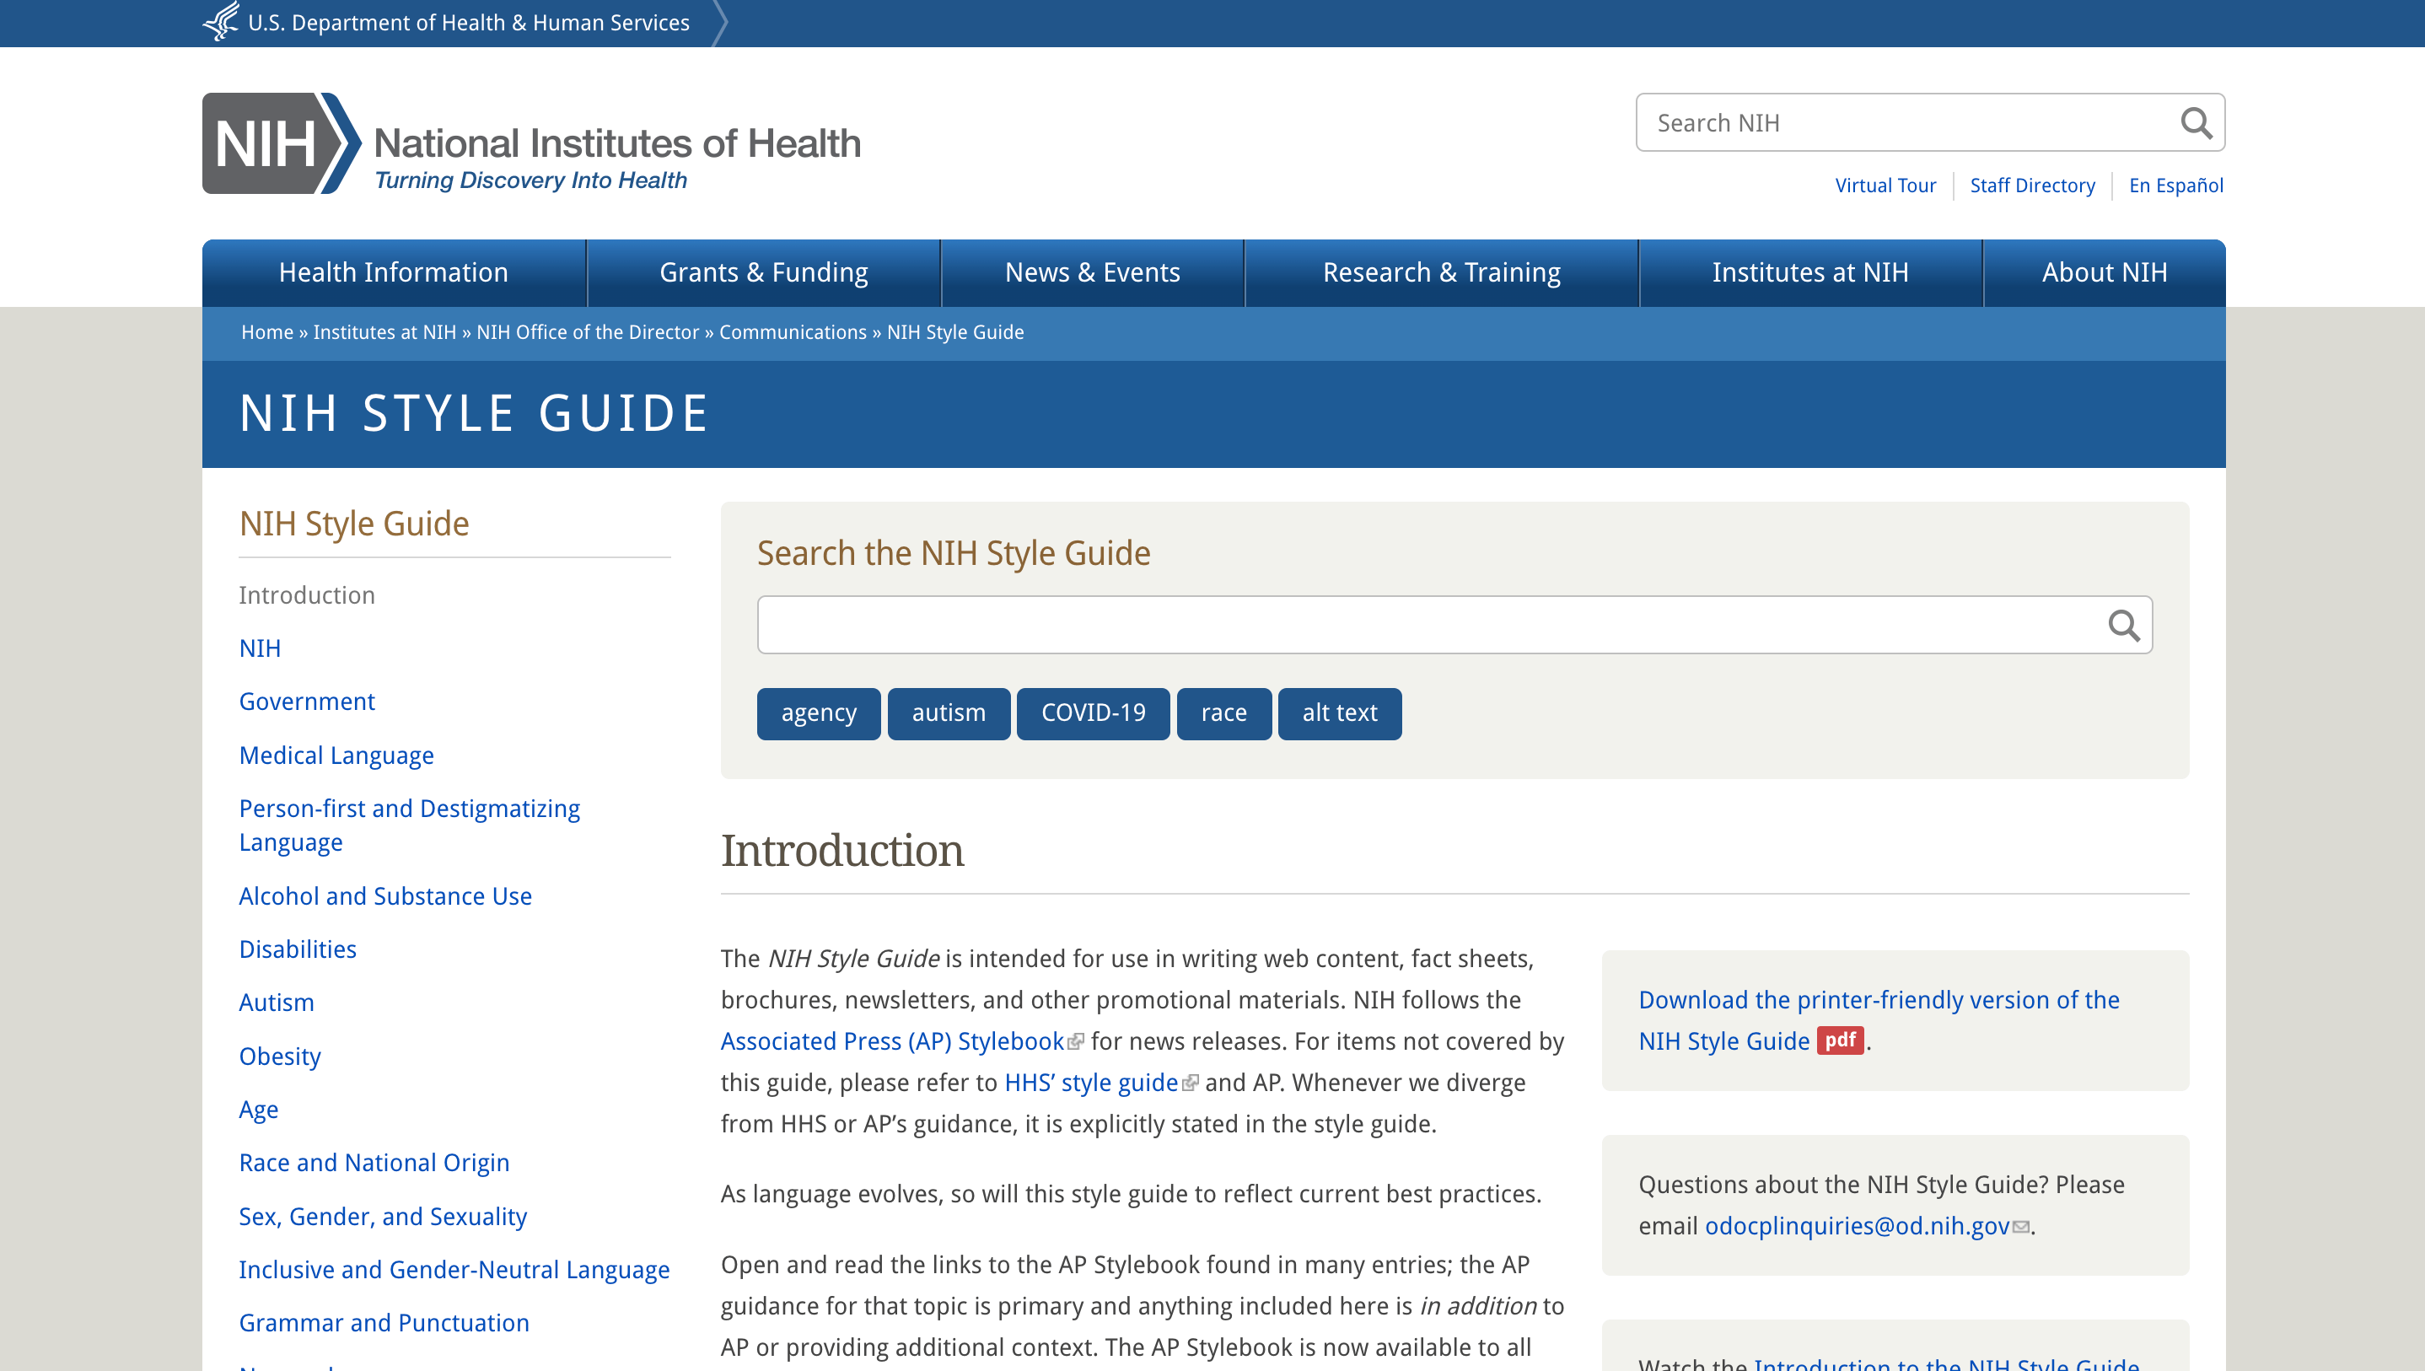The height and width of the screenshot is (1371, 2425).
Task: Open the NIH sidebar section
Action: [x=260, y=648]
